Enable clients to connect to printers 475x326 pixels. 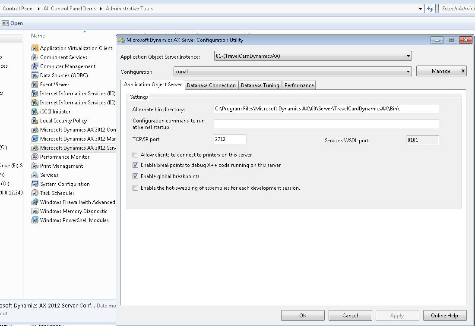click(x=135, y=154)
